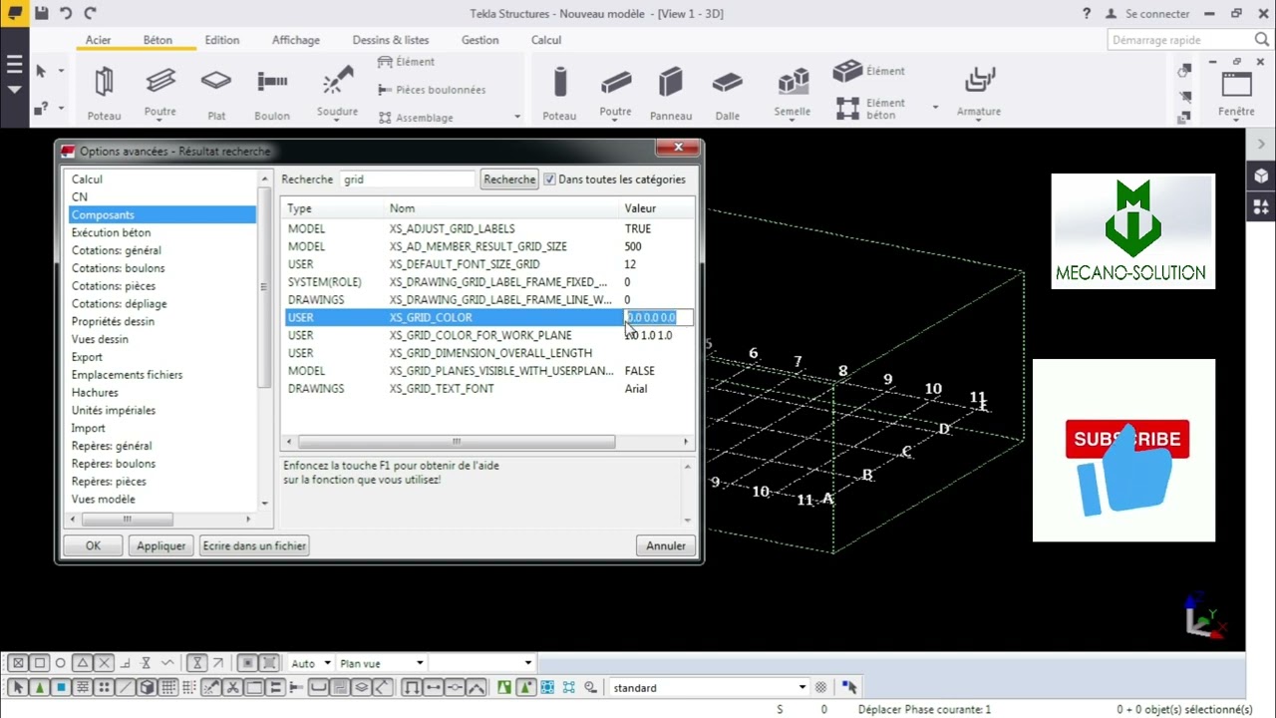
Task: Toggle the X-in-box snap switch
Action: 18,663
